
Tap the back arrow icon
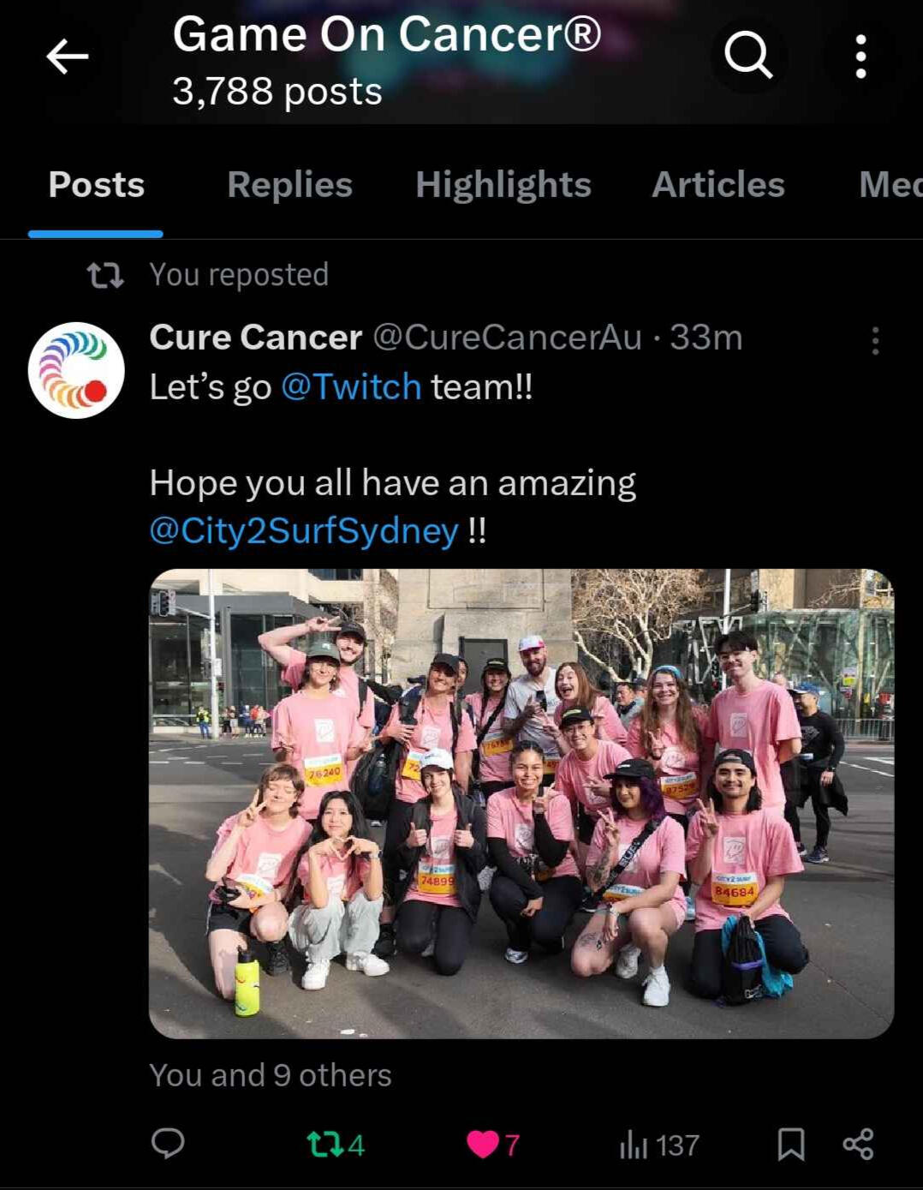click(67, 57)
